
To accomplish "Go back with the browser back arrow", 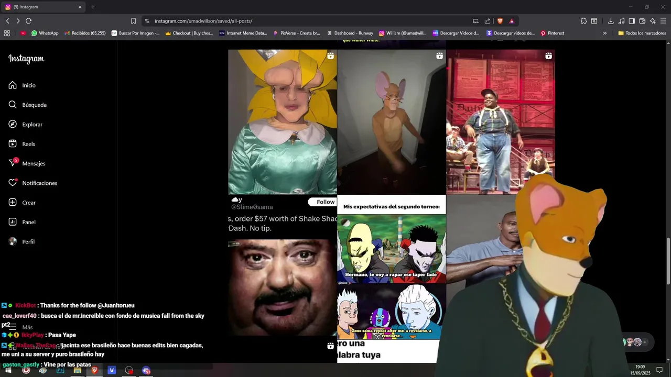I will point(7,21).
